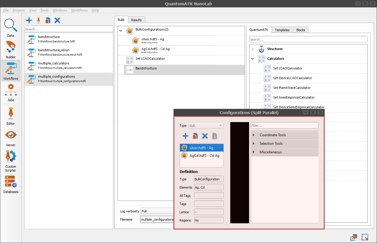Remove configuration in Configurations dialog

pos(205,136)
